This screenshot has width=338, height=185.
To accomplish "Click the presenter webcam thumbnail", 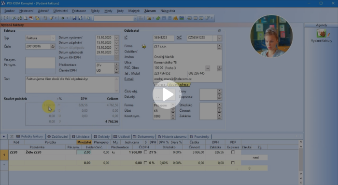I will [271, 36].
